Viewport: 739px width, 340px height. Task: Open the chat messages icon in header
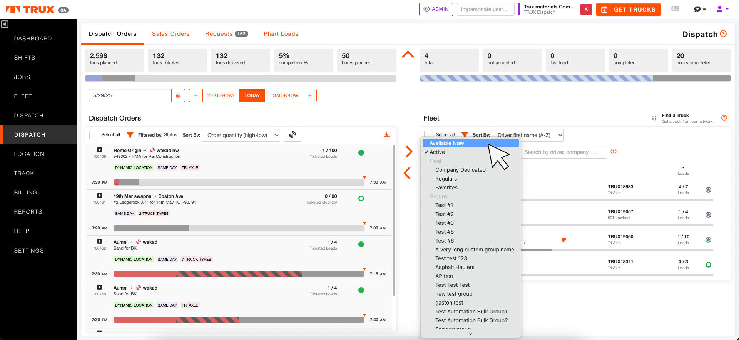coord(699,9)
